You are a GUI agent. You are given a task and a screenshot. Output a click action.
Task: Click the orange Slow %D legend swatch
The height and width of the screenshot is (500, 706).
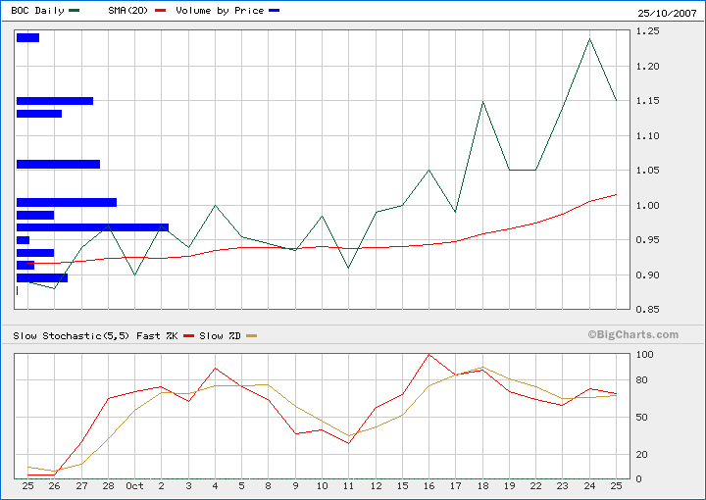[251, 336]
